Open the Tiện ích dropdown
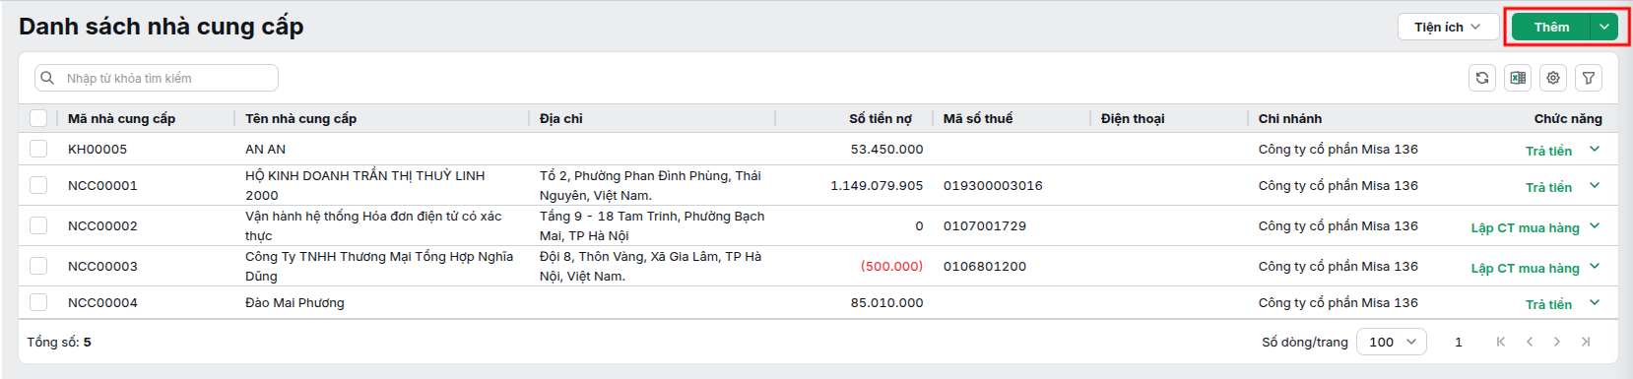 click(1448, 27)
